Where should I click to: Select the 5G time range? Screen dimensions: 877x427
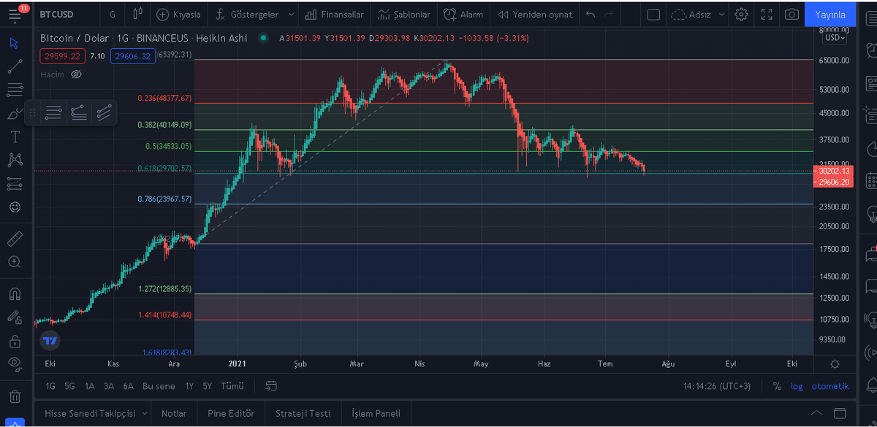click(69, 385)
